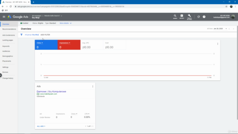Go to previous date range arrow
This screenshot has width=238, height=134.
click(229, 29)
